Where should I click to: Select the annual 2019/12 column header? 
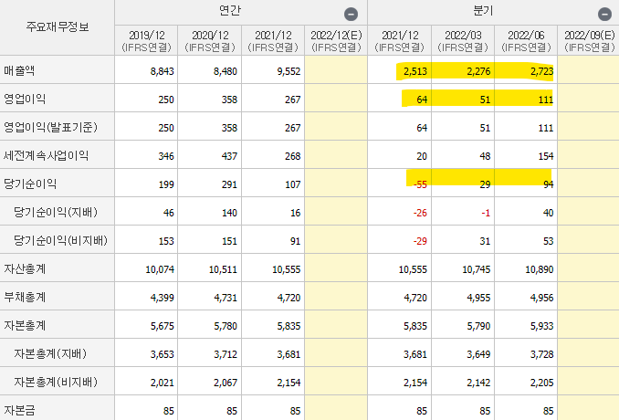[x=146, y=41]
